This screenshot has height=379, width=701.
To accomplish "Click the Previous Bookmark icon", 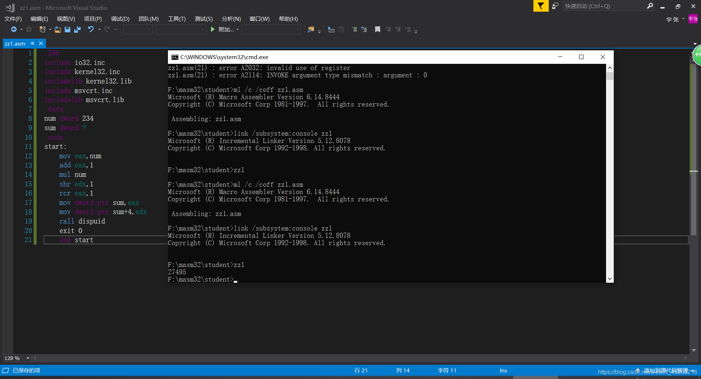I will point(388,30).
